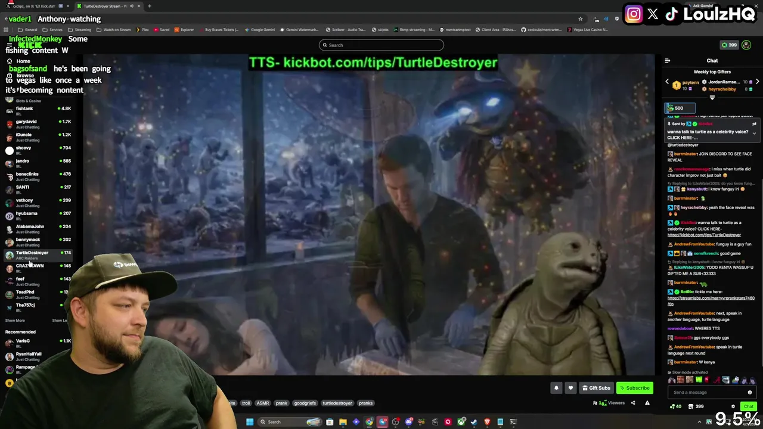The height and width of the screenshot is (429, 763).
Task: Click the troll stream tag
Action: (246, 403)
